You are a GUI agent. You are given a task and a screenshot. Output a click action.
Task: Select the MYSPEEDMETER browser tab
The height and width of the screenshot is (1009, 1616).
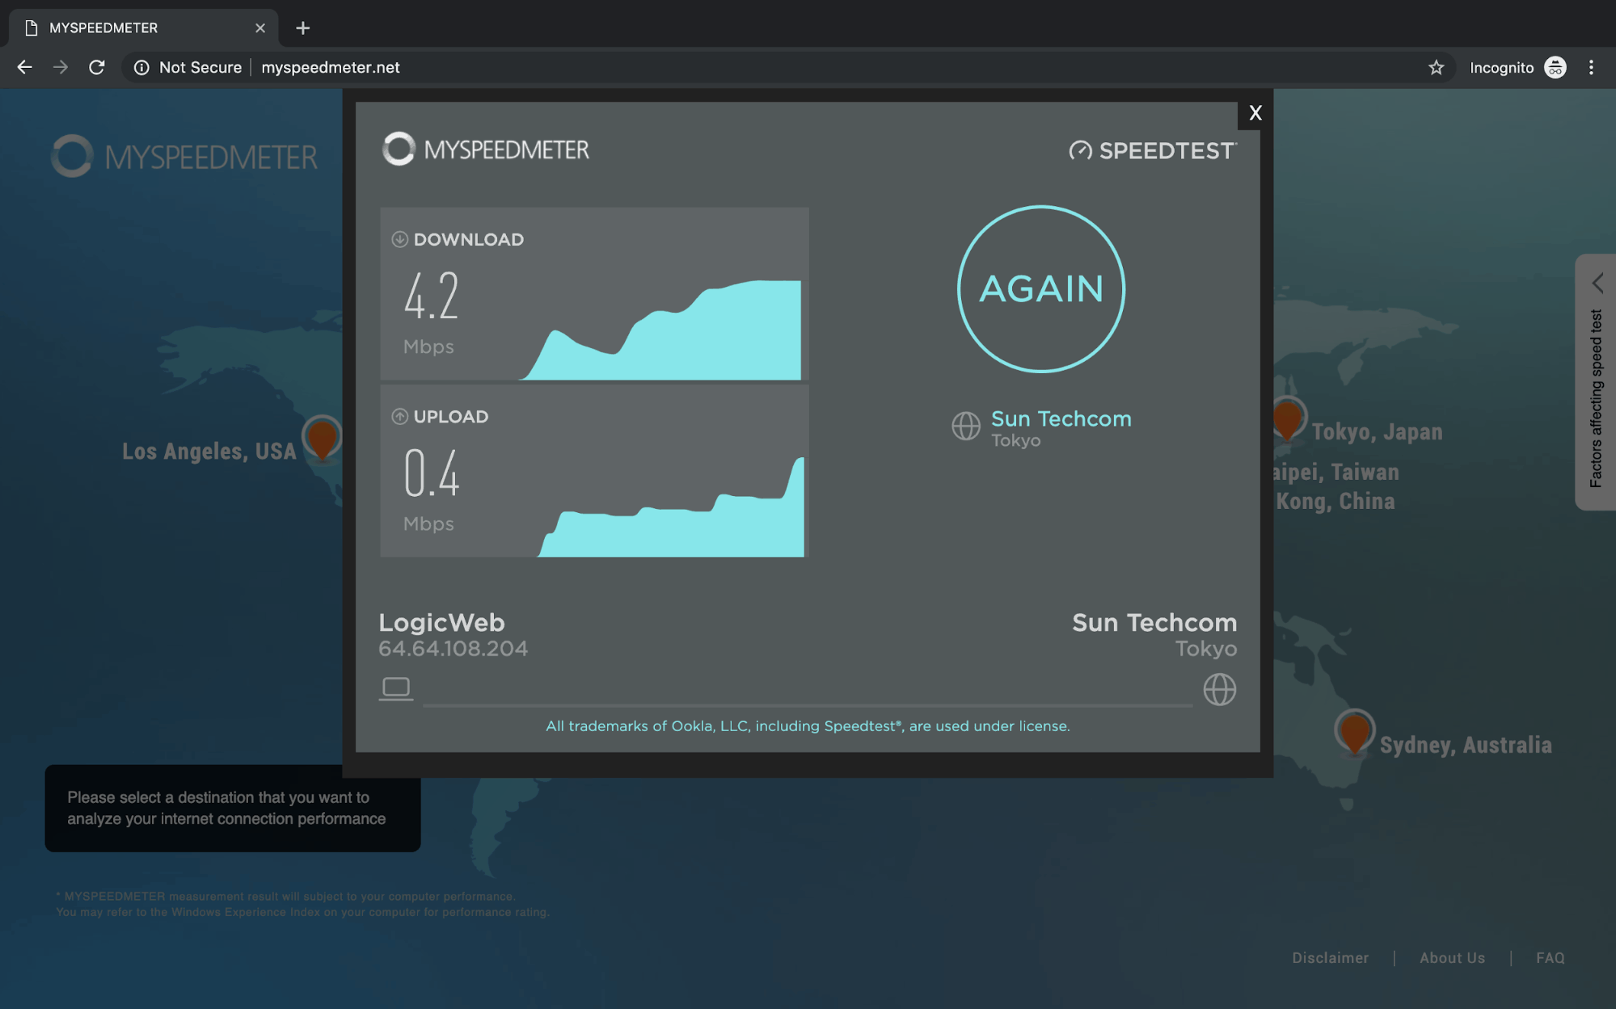(144, 28)
